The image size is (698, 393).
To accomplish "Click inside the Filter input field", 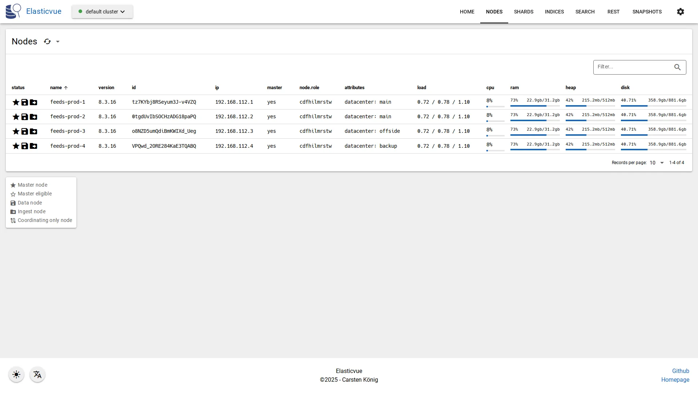I will 633,67.
